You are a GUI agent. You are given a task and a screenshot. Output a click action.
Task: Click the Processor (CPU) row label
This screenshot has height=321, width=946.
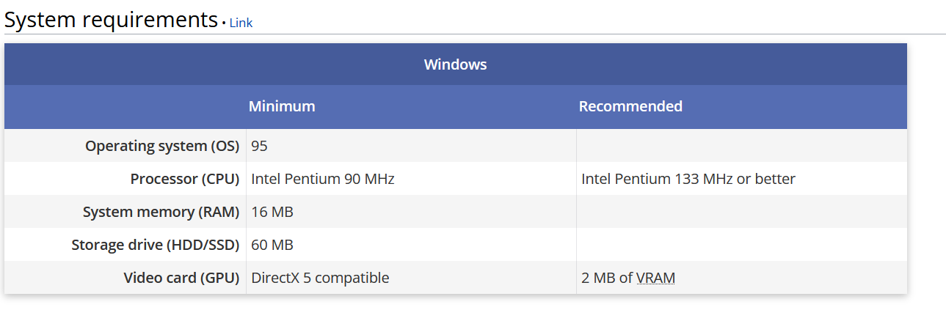pyautogui.click(x=185, y=179)
